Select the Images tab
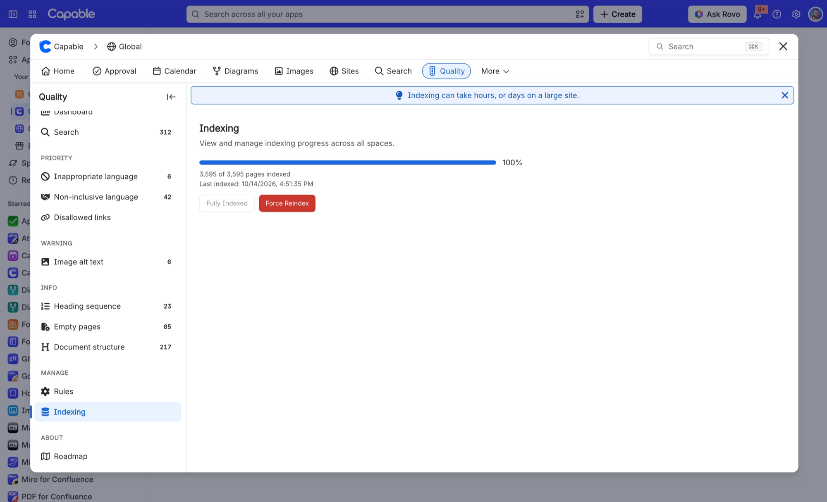 tap(294, 71)
